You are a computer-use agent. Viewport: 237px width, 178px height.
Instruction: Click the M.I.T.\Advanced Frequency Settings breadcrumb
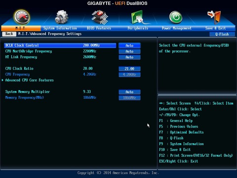click(x=50, y=34)
